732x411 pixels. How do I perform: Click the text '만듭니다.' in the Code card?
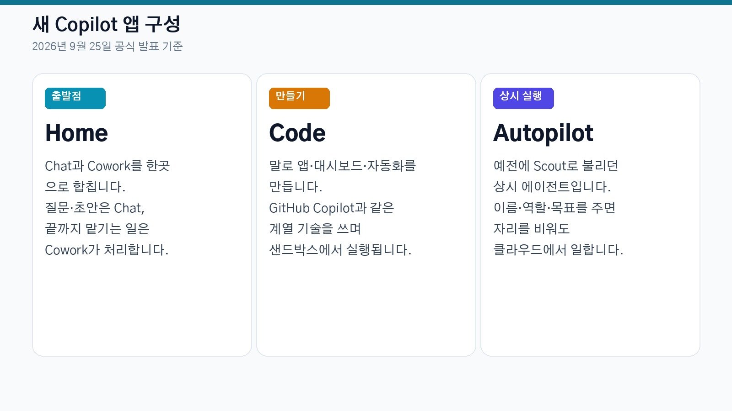pyautogui.click(x=296, y=187)
